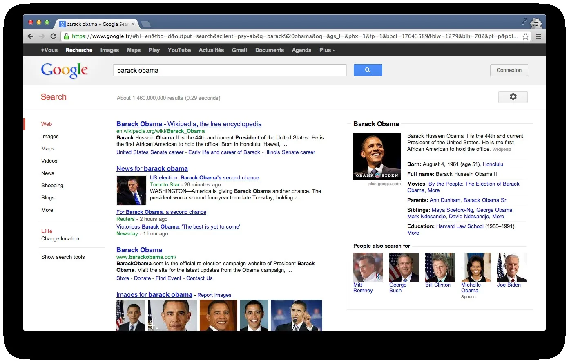The width and height of the screenshot is (569, 363).
Task: Open search settings gear icon
Action: (x=513, y=97)
